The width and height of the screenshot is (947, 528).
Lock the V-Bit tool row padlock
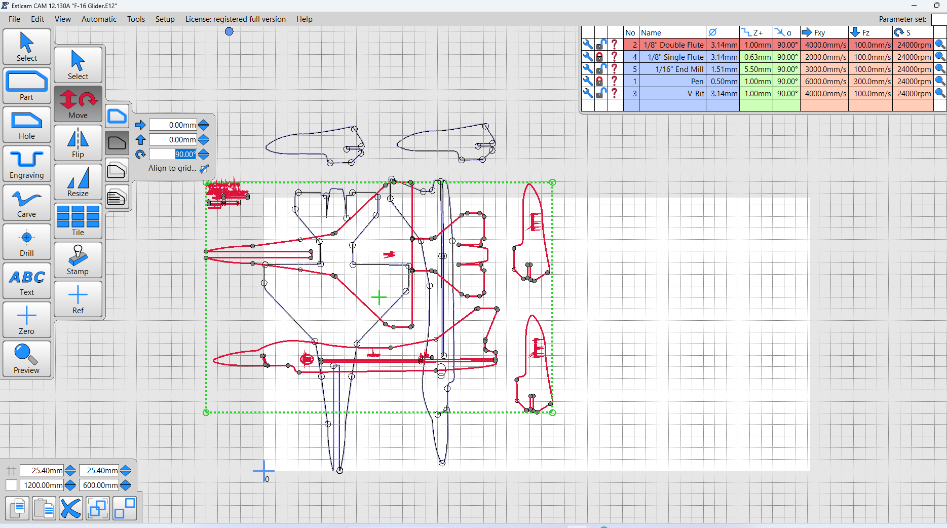[600, 93]
